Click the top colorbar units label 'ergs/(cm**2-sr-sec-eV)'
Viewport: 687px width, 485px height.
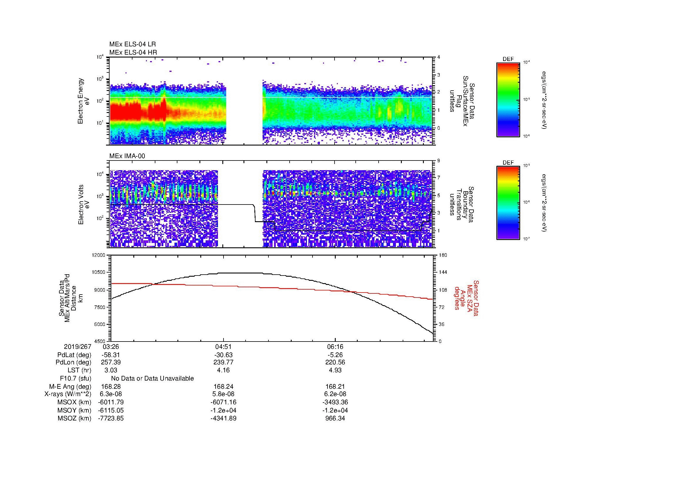pos(544,100)
